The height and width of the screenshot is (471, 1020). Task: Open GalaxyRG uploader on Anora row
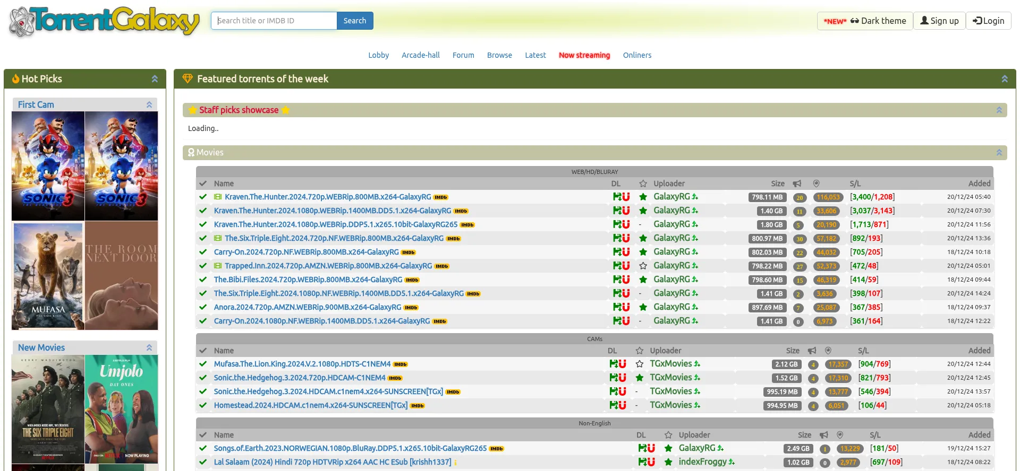pos(671,307)
